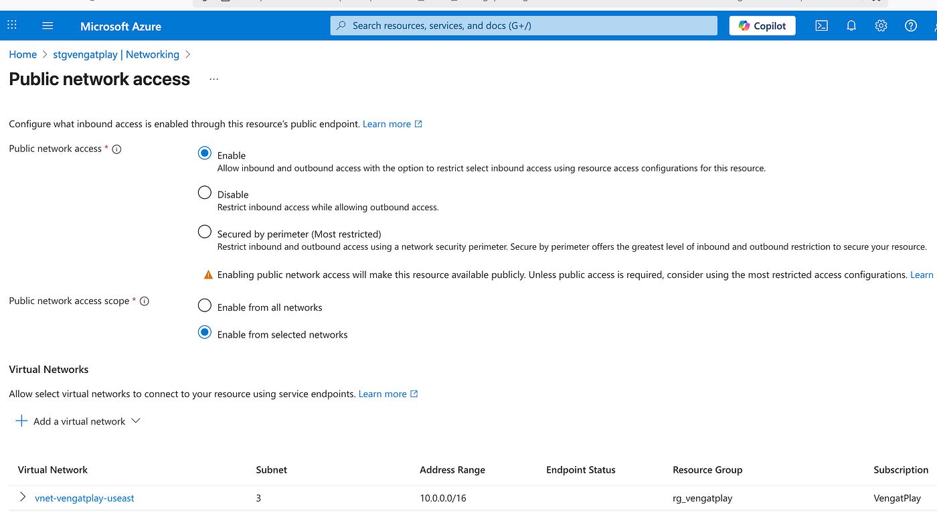Open the notifications bell
Image resolution: width=937 pixels, height=527 pixels.
point(851,25)
